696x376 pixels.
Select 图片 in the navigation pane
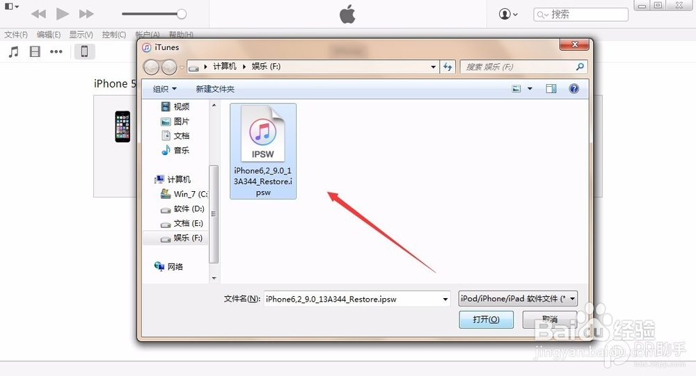click(176, 121)
